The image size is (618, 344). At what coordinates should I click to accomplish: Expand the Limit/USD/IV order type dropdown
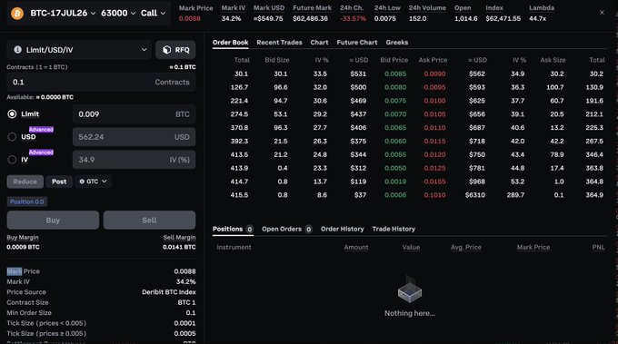point(79,50)
